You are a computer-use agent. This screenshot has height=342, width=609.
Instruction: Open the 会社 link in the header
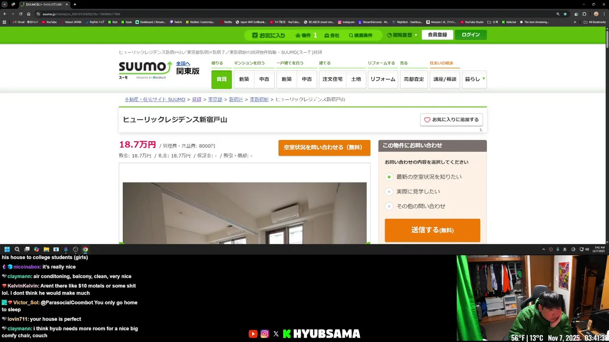[332, 35]
